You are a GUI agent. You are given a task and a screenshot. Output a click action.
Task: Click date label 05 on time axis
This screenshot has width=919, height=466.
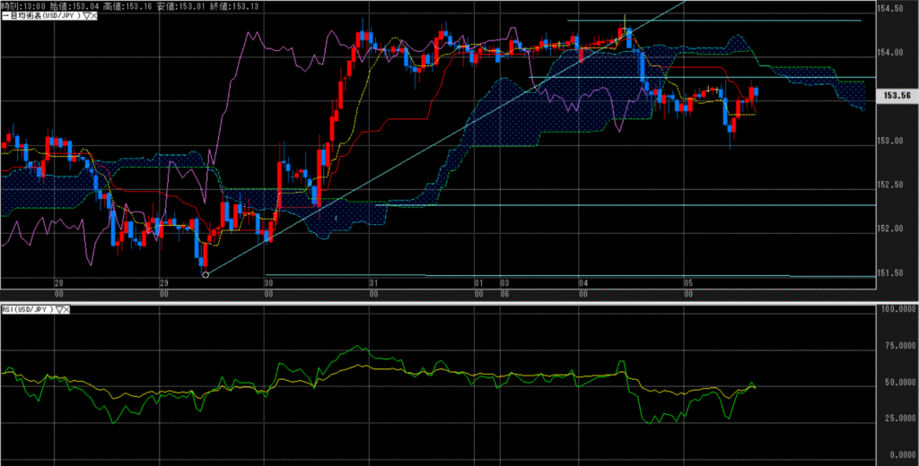pyautogui.click(x=686, y=282)
